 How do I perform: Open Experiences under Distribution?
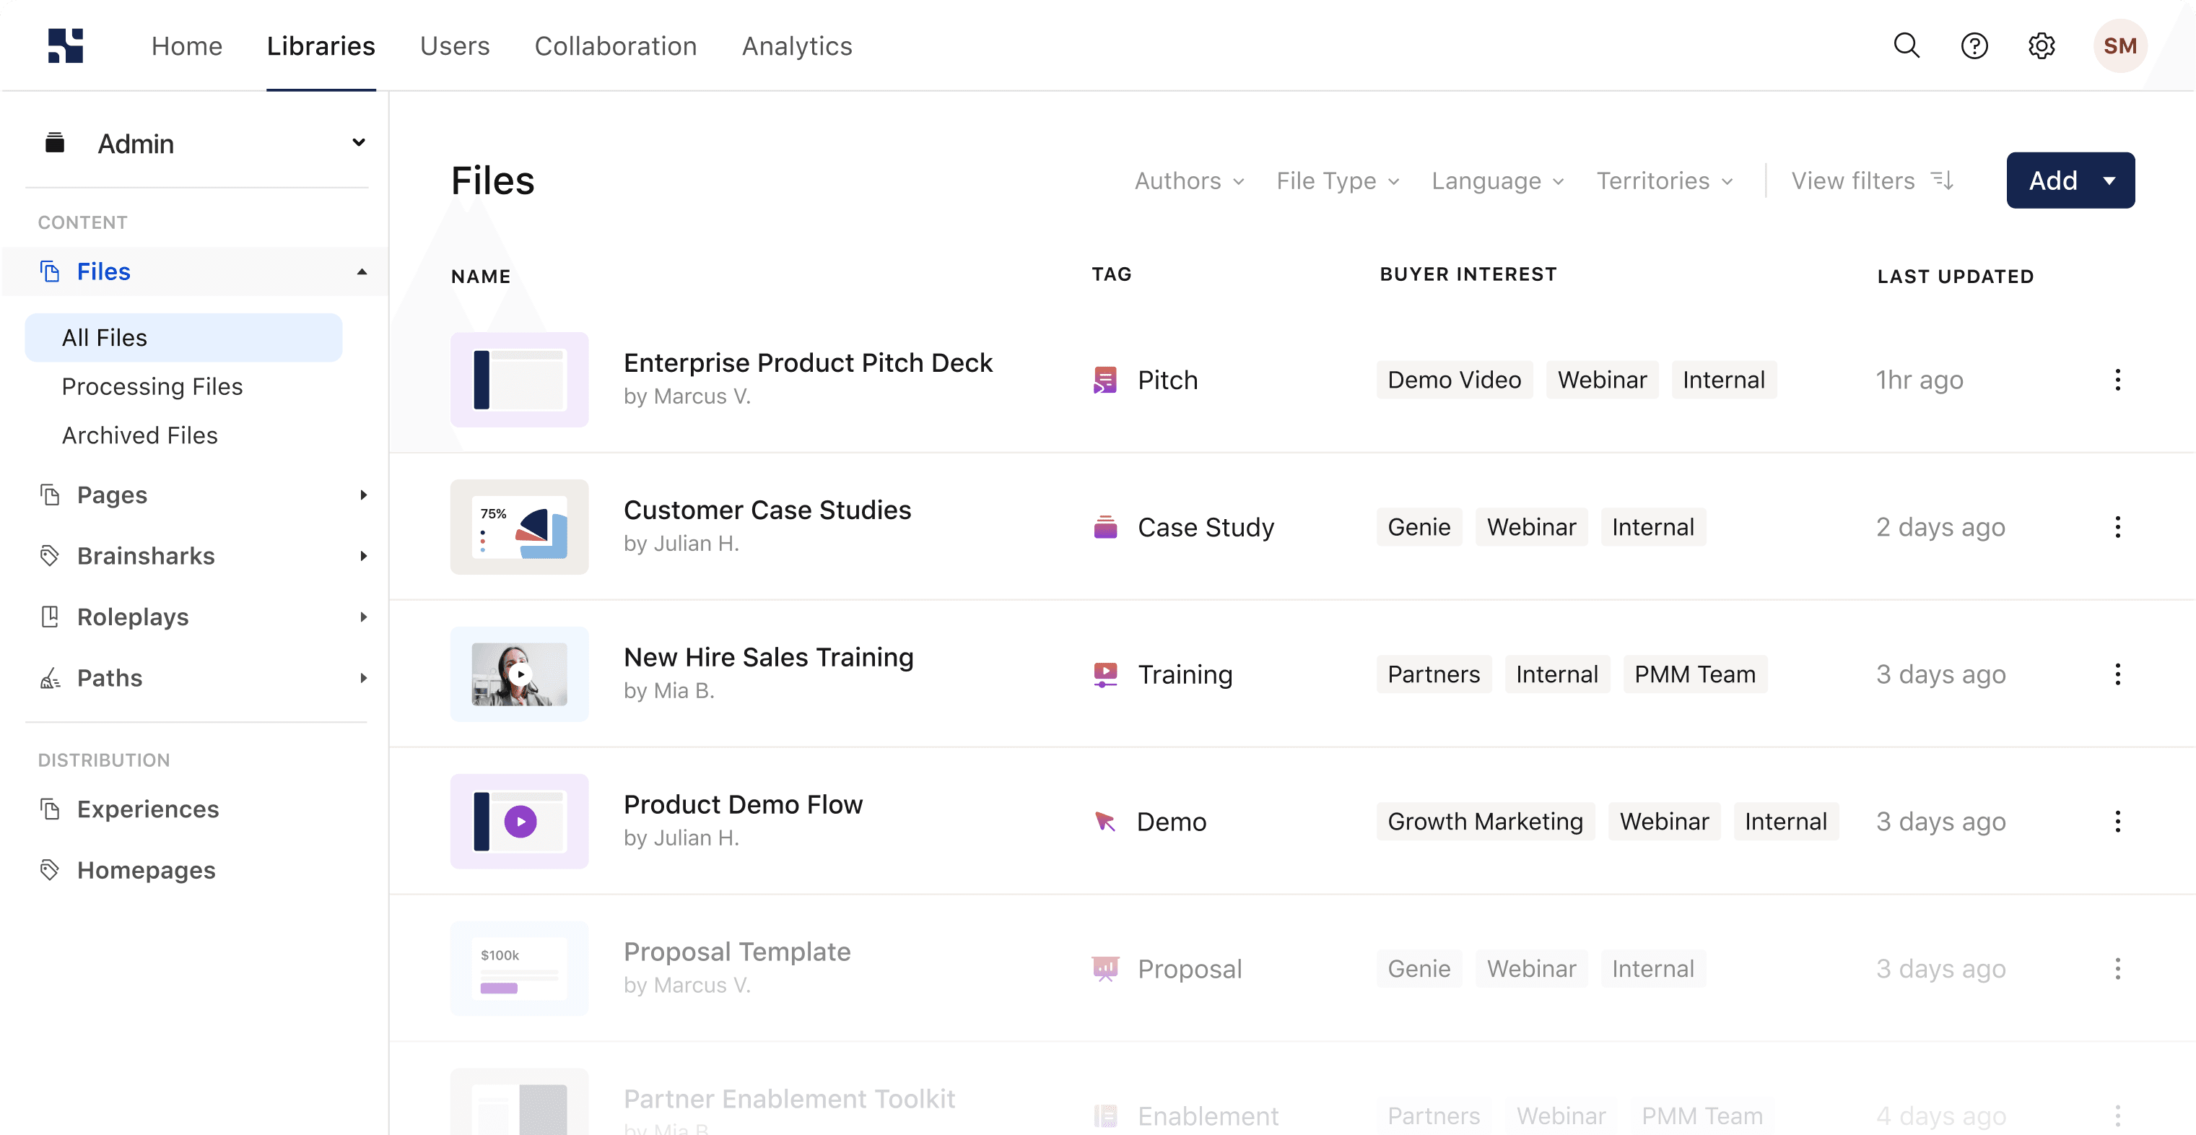point(147,809)
